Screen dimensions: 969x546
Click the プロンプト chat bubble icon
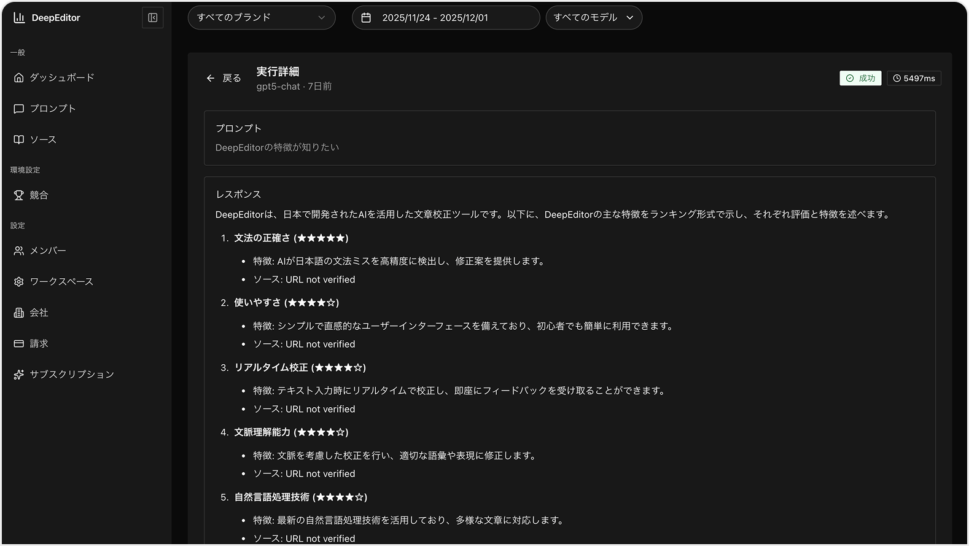(x=19, y=109)
